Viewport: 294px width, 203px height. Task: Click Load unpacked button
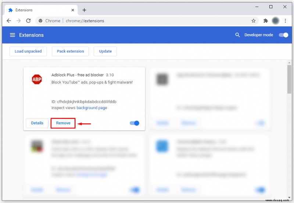click(28, 51)
